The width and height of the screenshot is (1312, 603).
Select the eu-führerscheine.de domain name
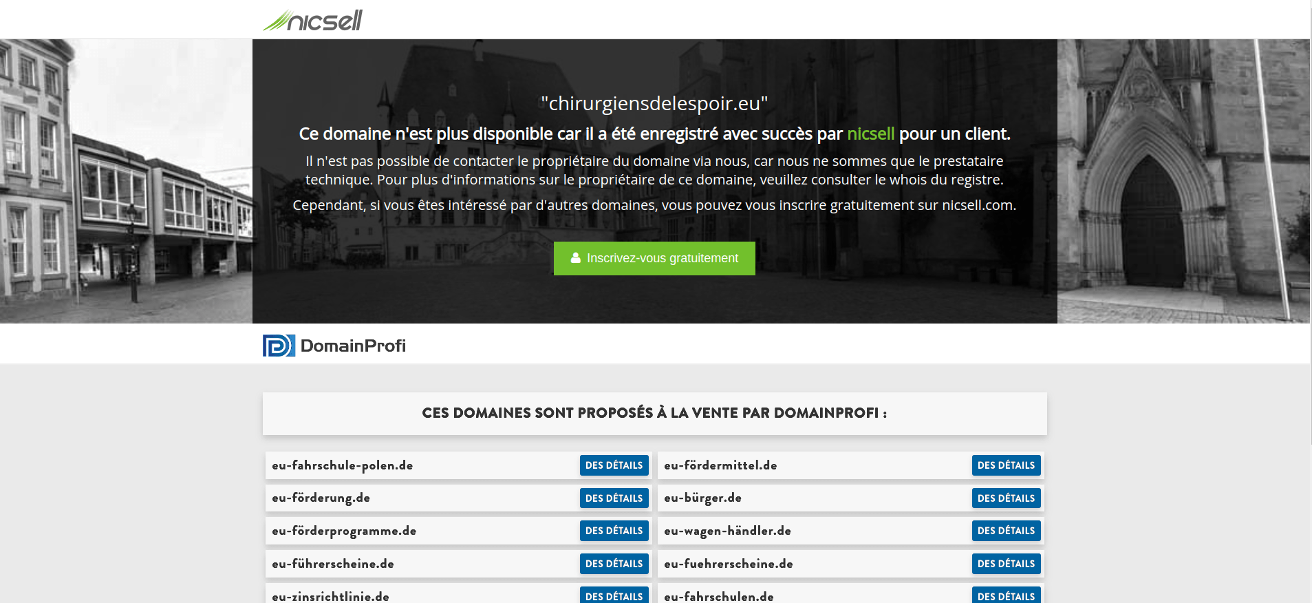(x=333, y=564)
